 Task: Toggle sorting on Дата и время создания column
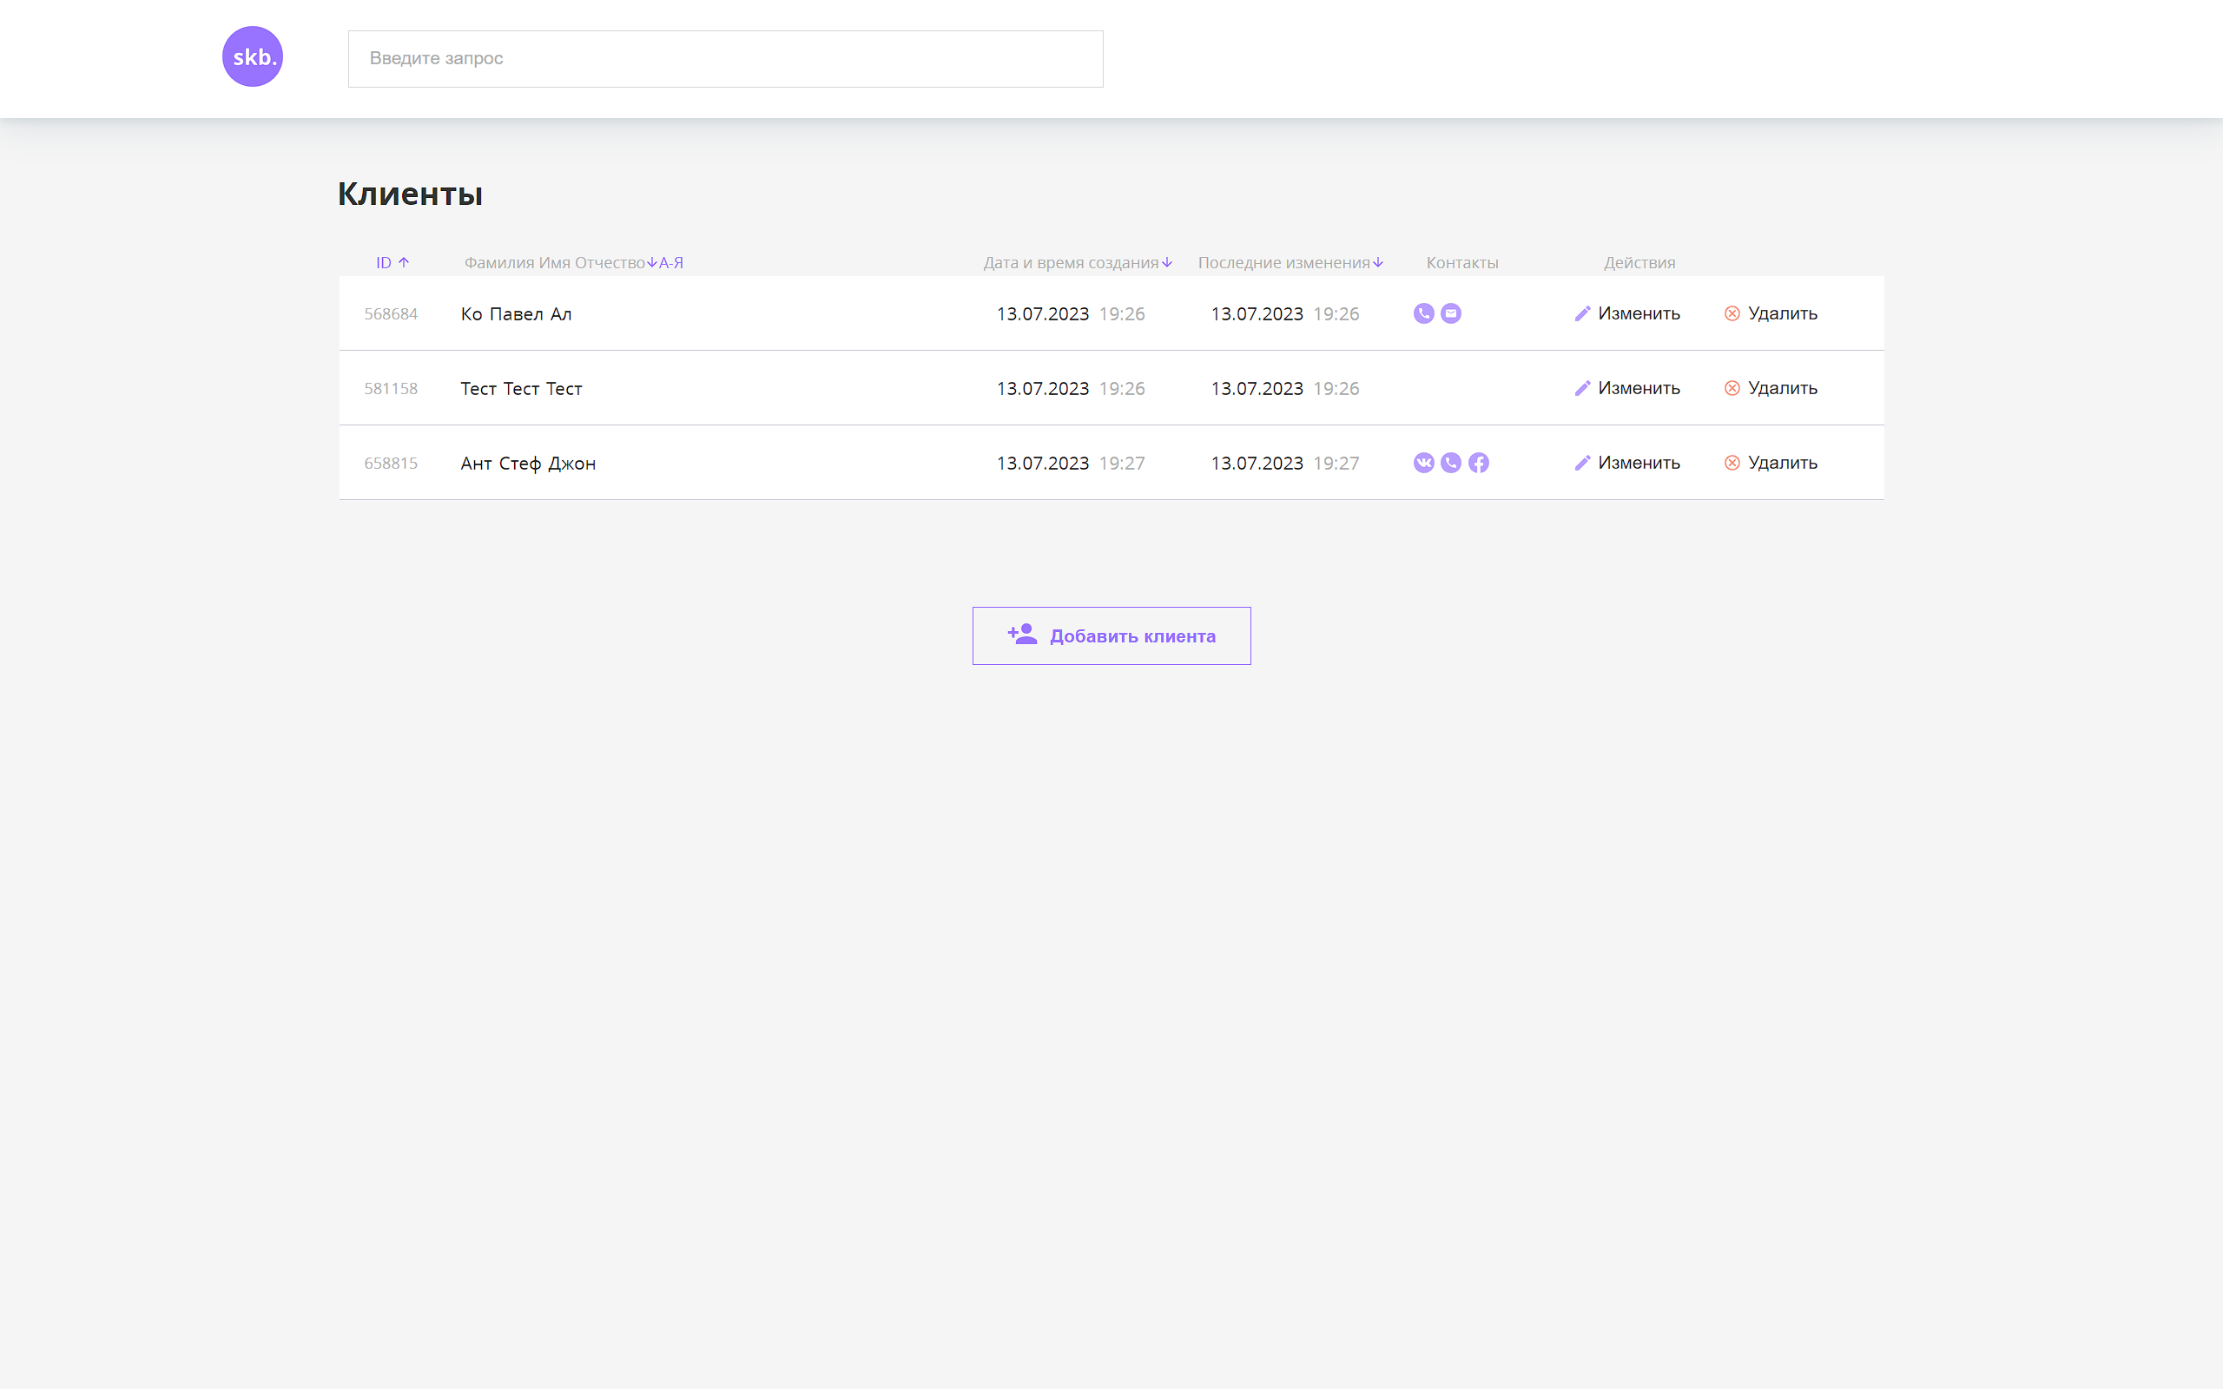(1168, 262)
